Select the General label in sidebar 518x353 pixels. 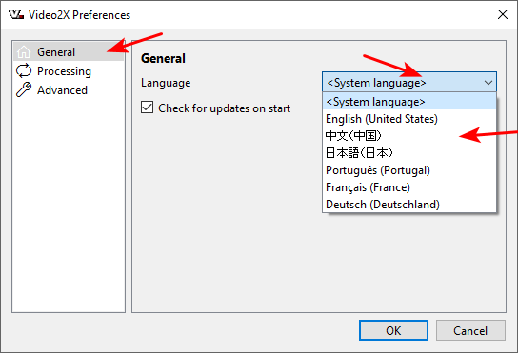[56, 52]
